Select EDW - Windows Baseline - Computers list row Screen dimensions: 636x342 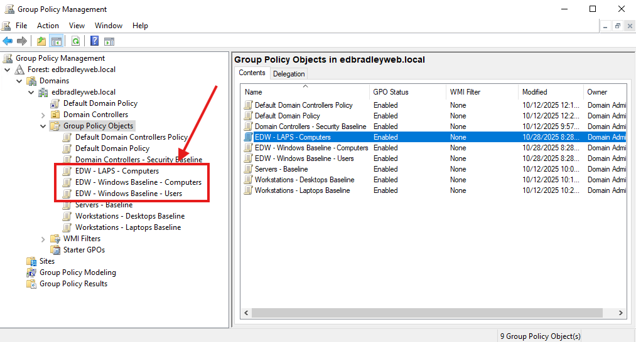point(434,148)
